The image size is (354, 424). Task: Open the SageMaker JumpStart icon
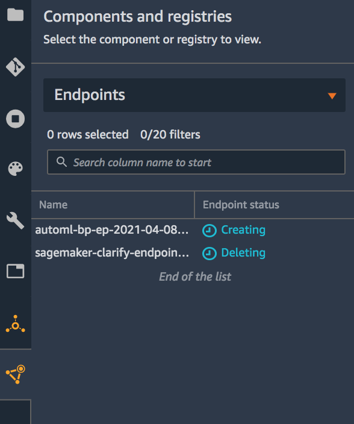click(16, 323)
